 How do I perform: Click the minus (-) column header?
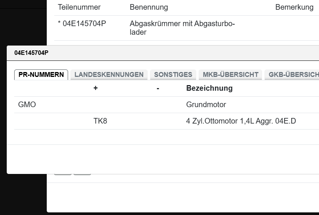(x=159, y=88)
